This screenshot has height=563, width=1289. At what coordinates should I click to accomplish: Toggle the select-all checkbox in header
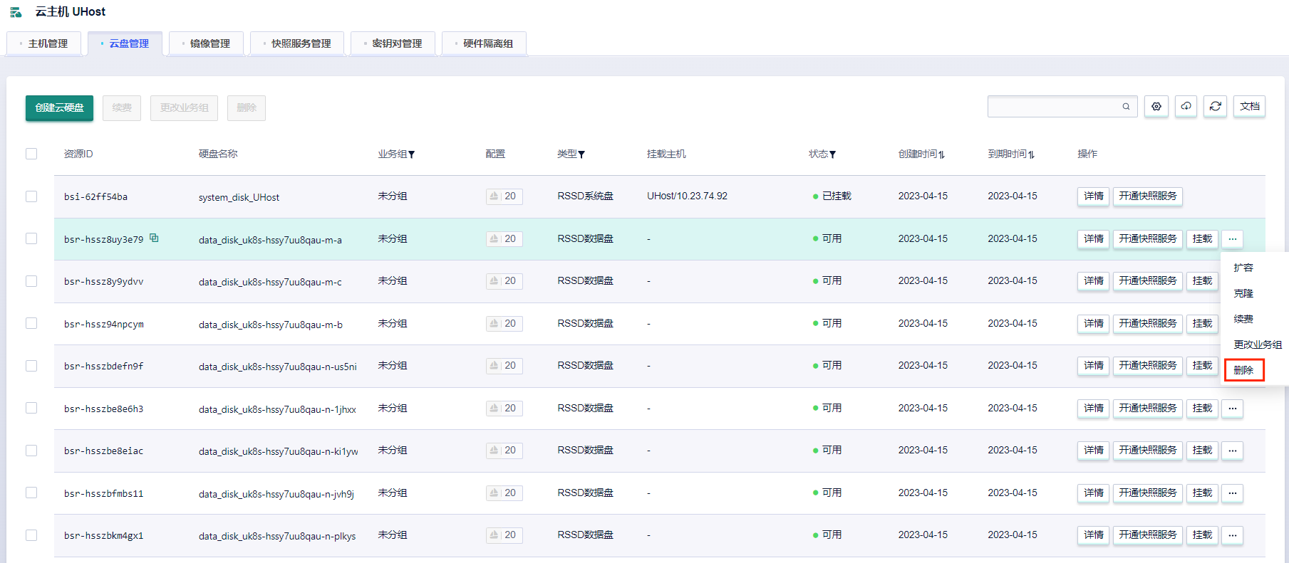tap(31, 154)
